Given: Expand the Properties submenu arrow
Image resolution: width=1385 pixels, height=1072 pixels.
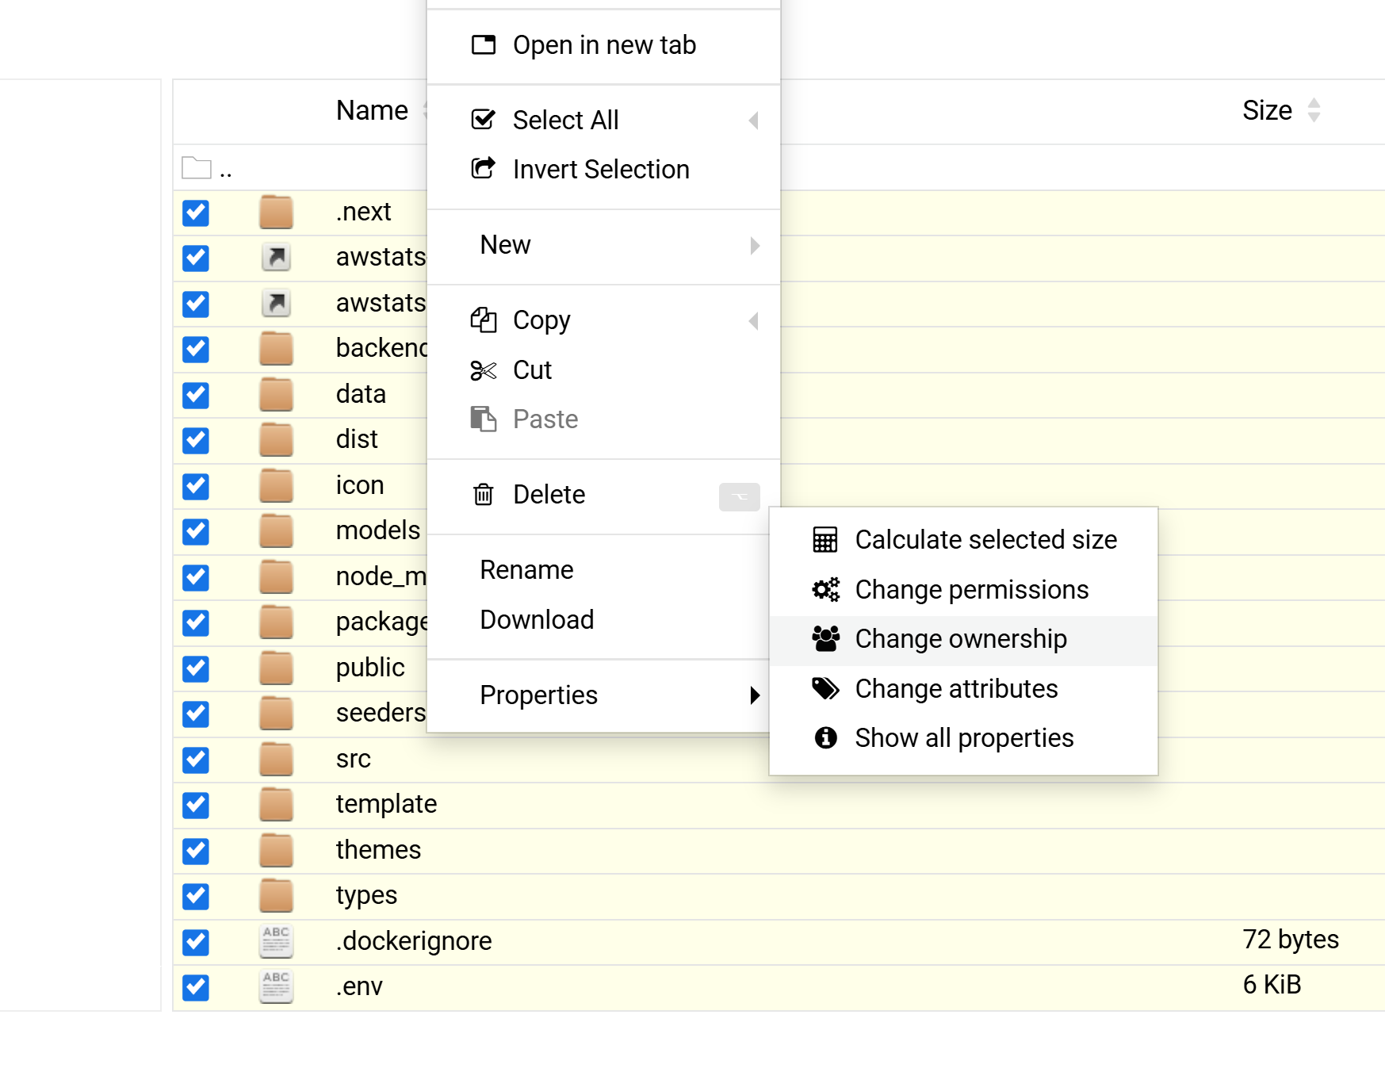Looking at the screenshot, I should coord(755,695).
